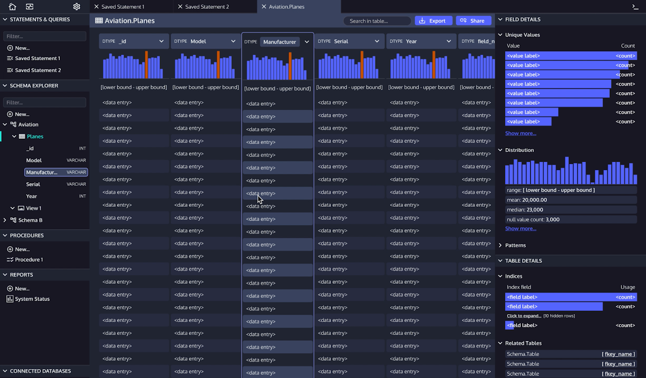The image size is (646, 378).
Task: Collapse the Indices section
Action: pos(500,276)
